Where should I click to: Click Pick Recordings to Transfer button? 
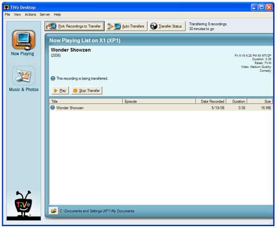[x=74, y=26]
